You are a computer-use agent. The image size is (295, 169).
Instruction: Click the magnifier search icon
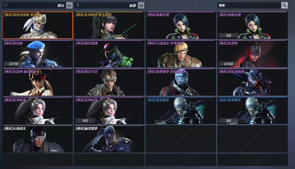tap(285, 5)
